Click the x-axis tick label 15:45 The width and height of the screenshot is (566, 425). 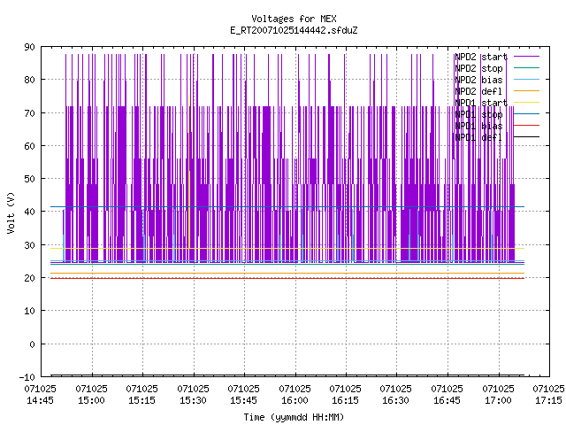[x=244, y=400]
